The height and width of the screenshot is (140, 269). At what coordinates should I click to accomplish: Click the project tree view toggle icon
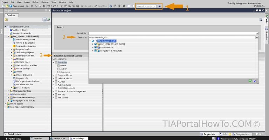point(44,20)
